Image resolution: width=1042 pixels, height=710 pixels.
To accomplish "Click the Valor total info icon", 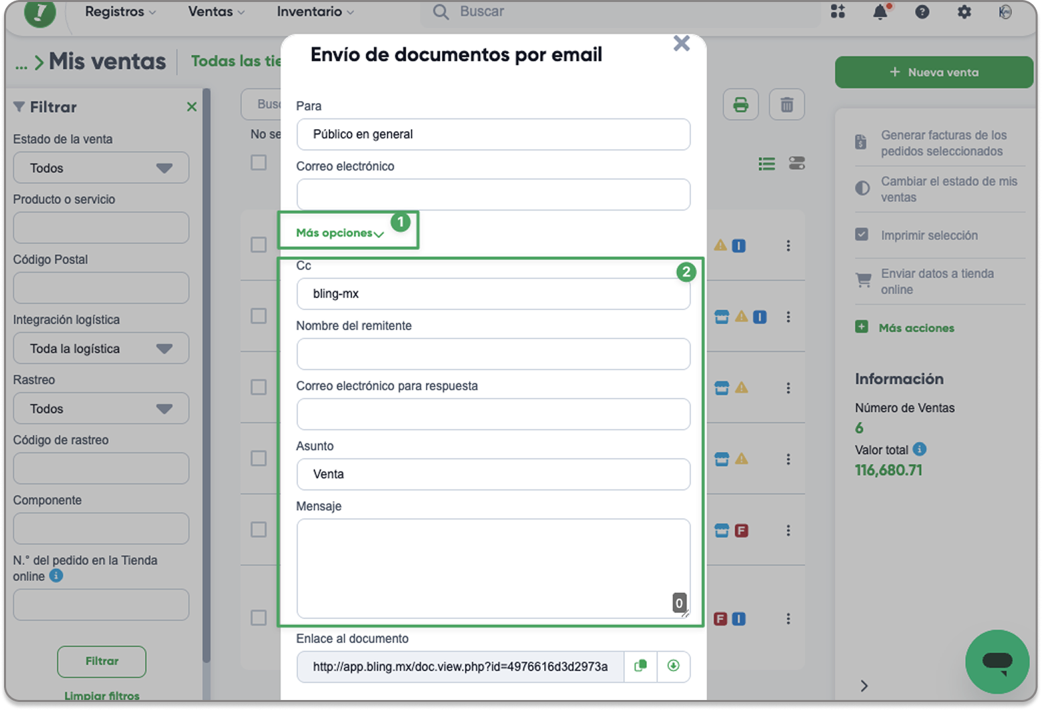I will pos(920,449).
